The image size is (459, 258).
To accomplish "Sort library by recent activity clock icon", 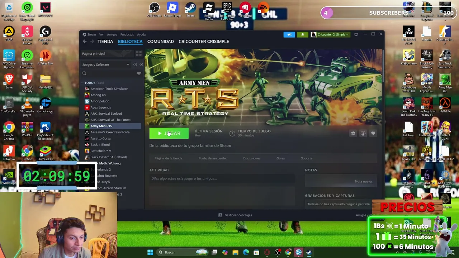I will tap(135, 64).
